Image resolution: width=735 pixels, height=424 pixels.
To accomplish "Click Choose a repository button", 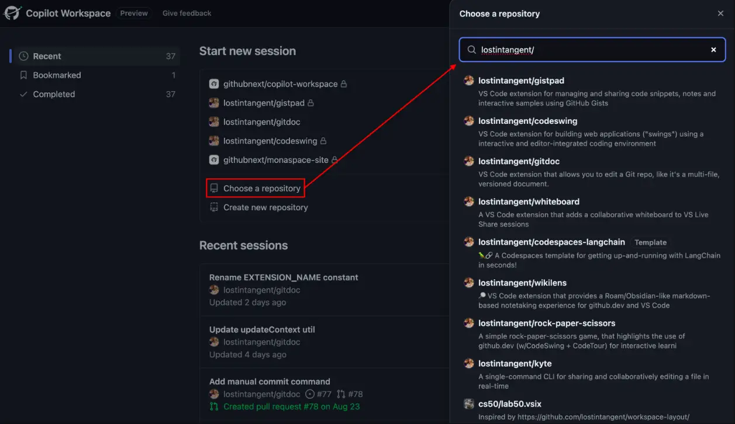I will click(x=256, y=188).
